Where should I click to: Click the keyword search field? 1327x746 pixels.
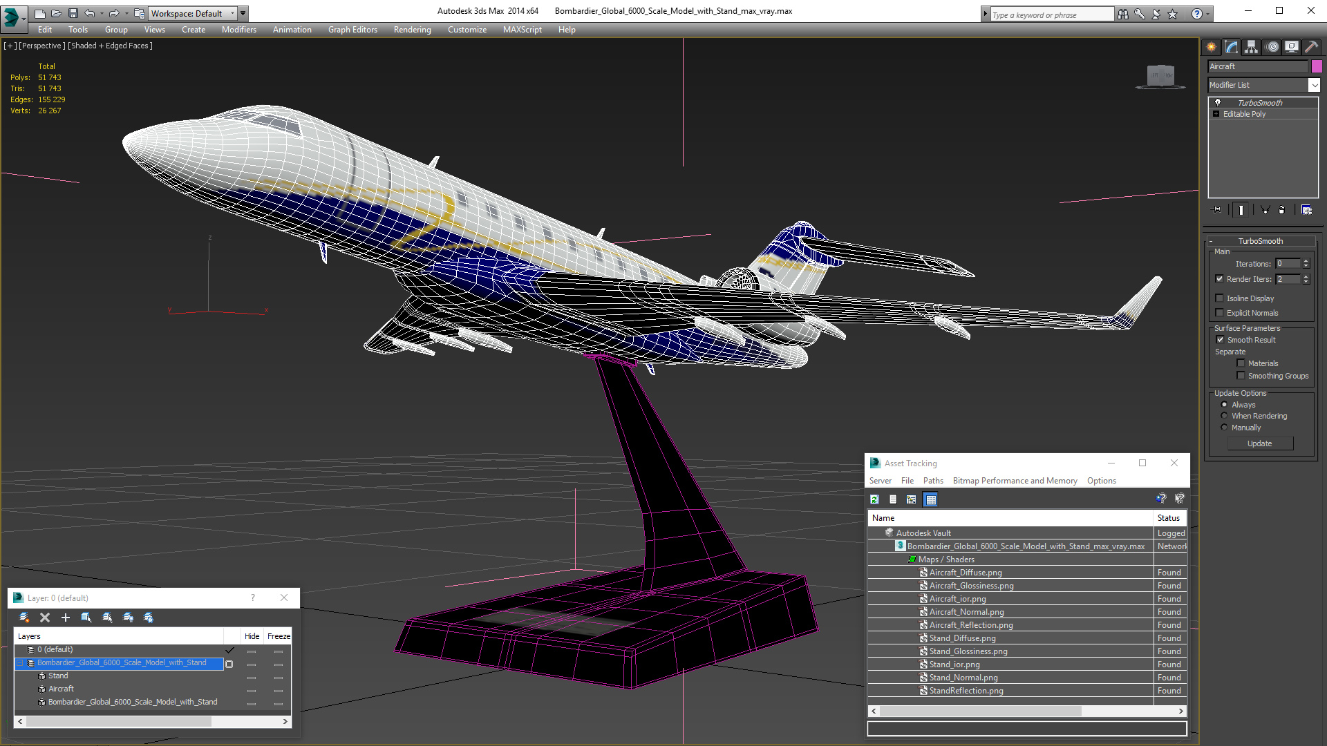[x=1051, y=15]
